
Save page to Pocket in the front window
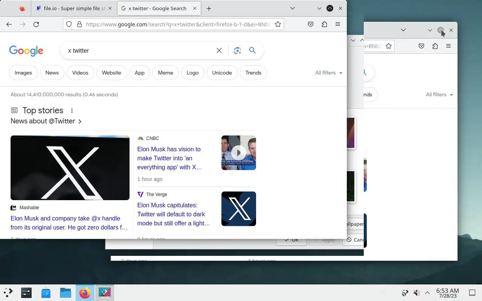point(311,24)
